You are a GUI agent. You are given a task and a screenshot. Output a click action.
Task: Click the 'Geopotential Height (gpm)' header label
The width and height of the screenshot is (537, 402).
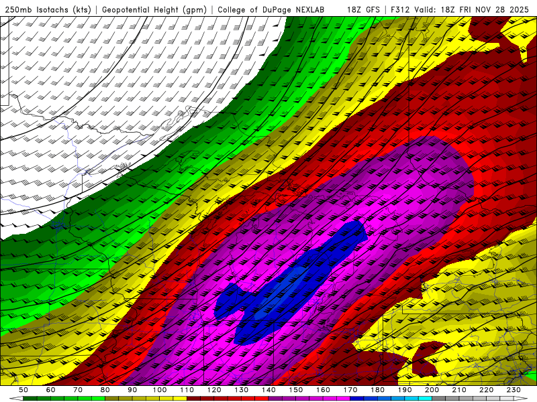pyautogui.click(x=154, y=9)
